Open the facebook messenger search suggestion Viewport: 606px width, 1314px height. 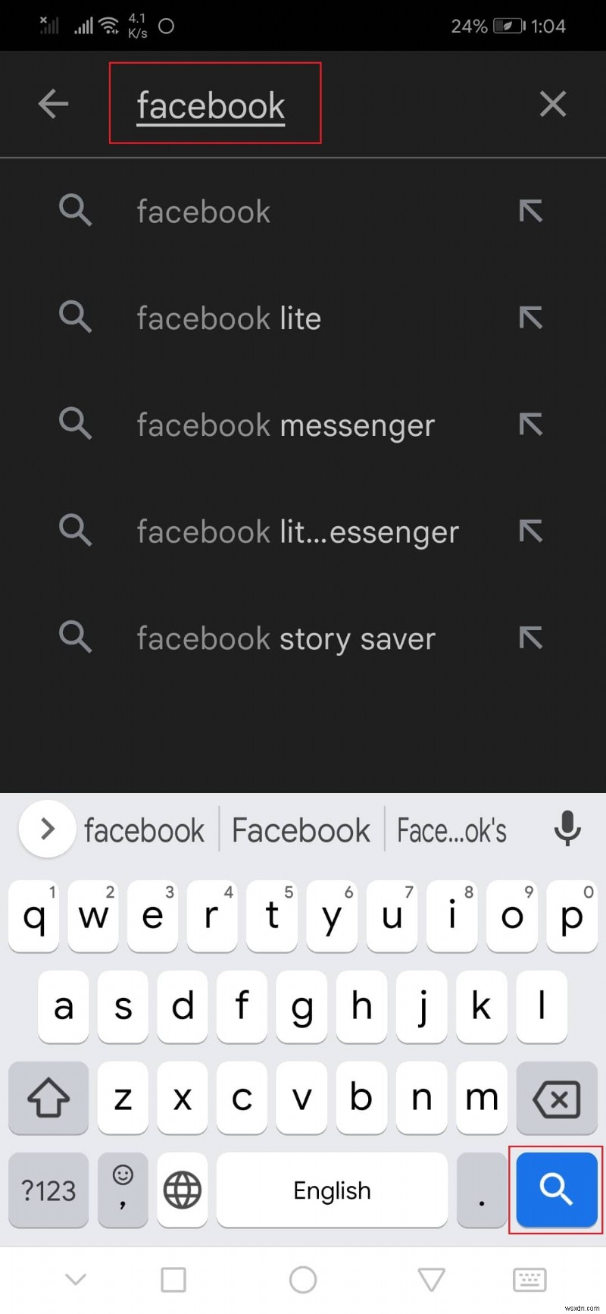[x=286, y=425]
